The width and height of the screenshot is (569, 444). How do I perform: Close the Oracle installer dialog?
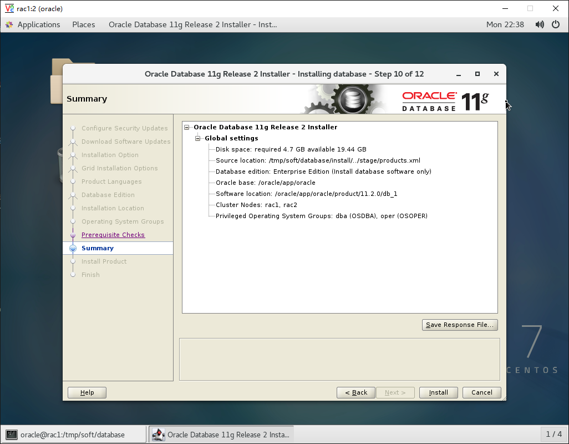496,74
